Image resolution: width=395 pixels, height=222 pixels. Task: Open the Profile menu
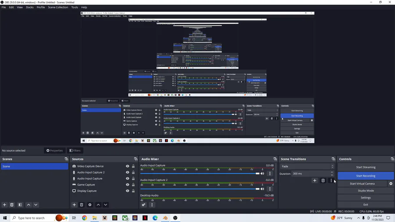tap(41, 7)
